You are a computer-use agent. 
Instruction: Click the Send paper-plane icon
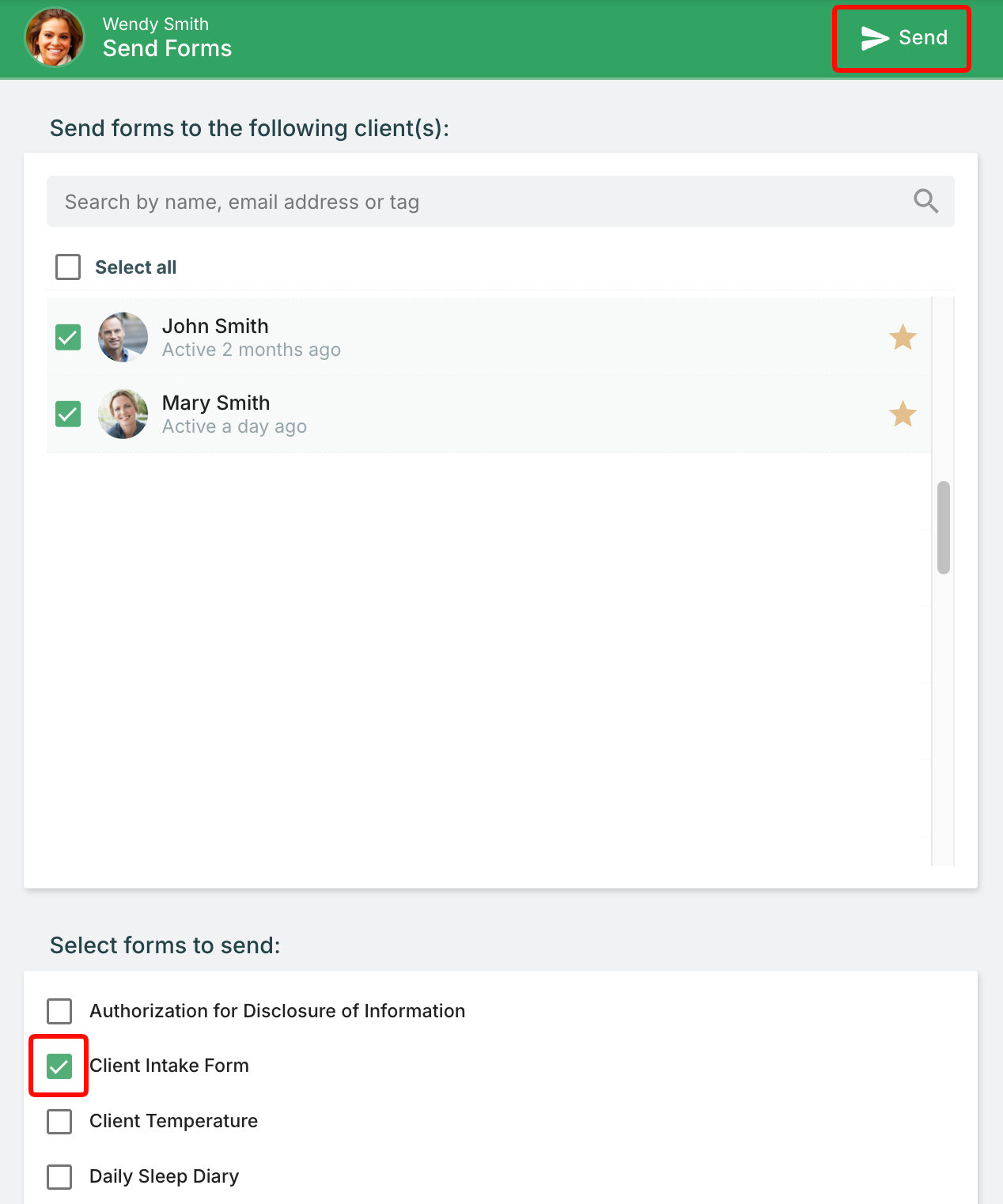coord(875,38)
